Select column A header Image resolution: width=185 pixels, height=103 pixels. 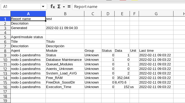[x=28, y=14]
